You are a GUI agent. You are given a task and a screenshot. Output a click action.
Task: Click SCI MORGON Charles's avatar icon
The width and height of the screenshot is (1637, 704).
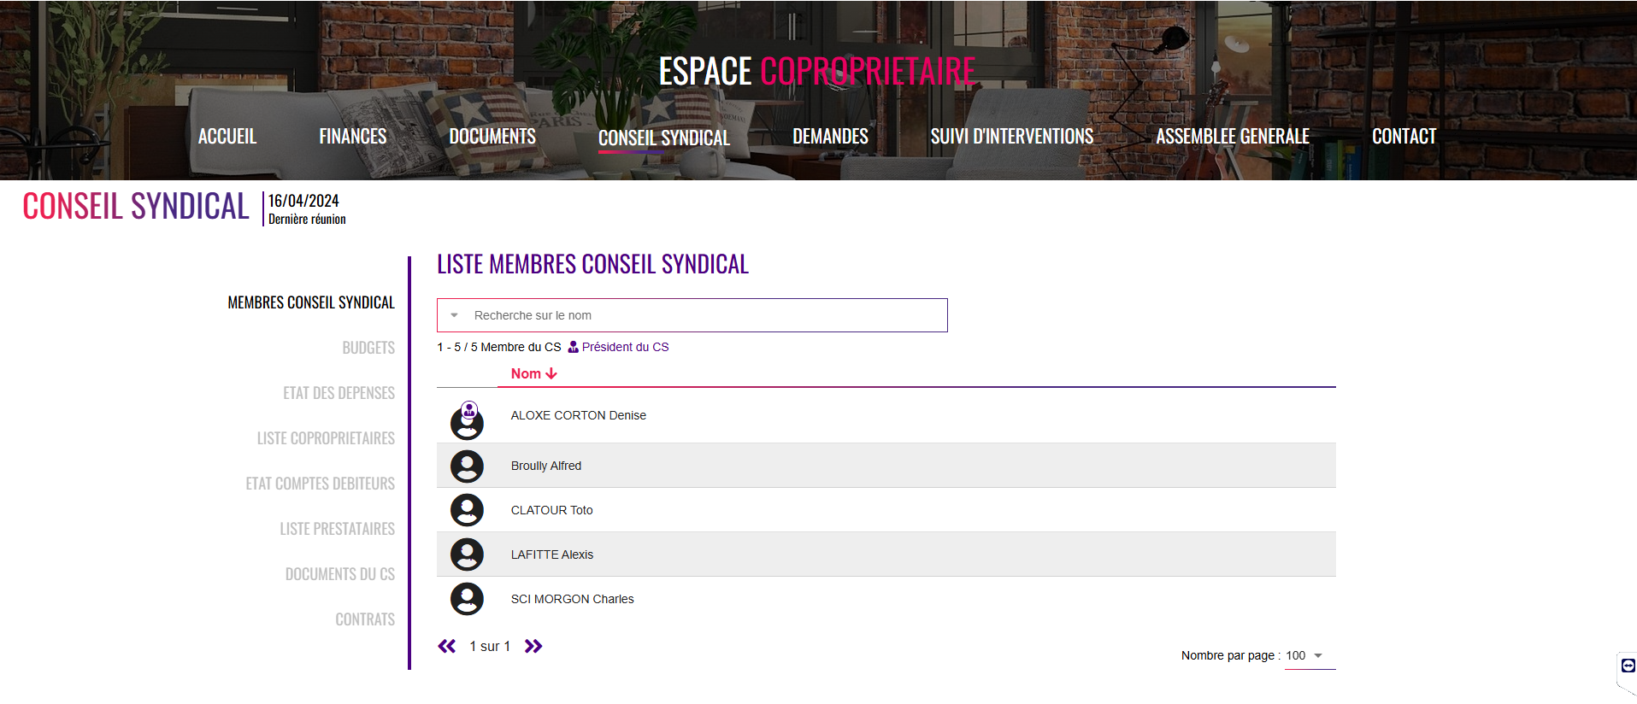pos(467,599)
